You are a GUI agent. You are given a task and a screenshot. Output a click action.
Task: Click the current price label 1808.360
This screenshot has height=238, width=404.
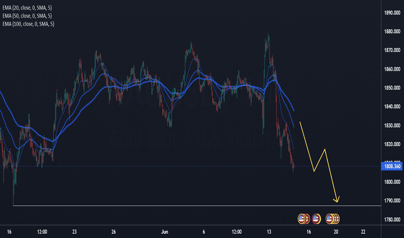click(x=391, y=166)
